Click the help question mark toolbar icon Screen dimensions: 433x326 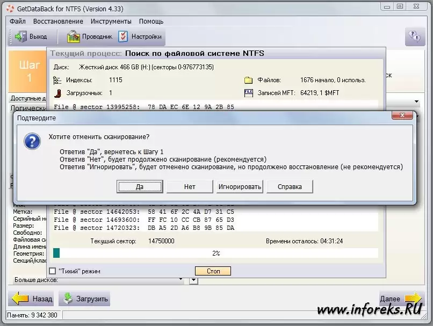coord(415,37)
